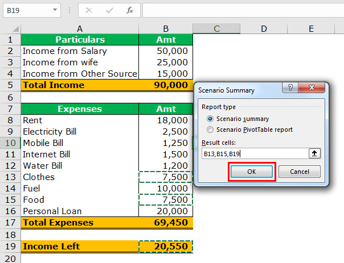Click the 7,500 Clothes amount cell

pyautogui.click(x=166, y=177)
